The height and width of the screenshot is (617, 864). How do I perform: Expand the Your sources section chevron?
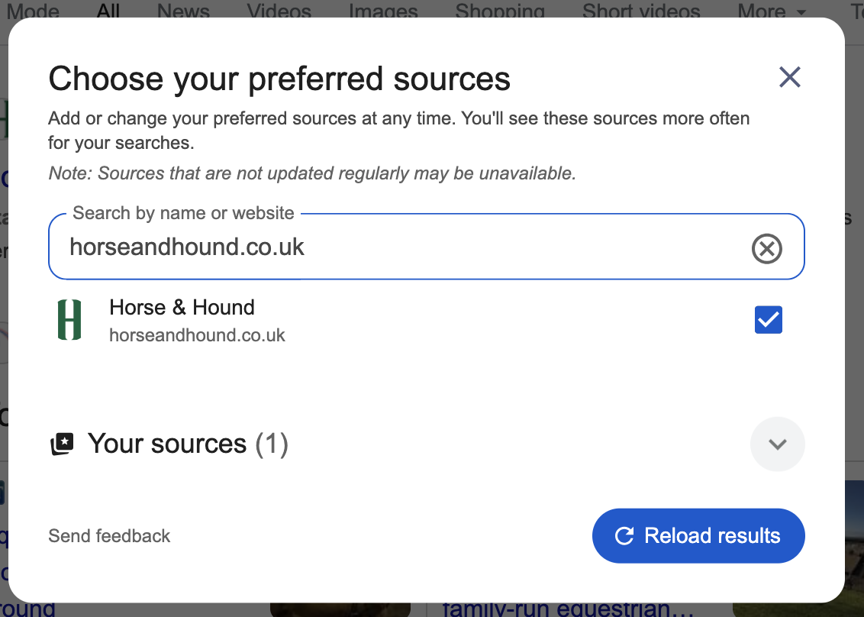click(x=778, y=444)
